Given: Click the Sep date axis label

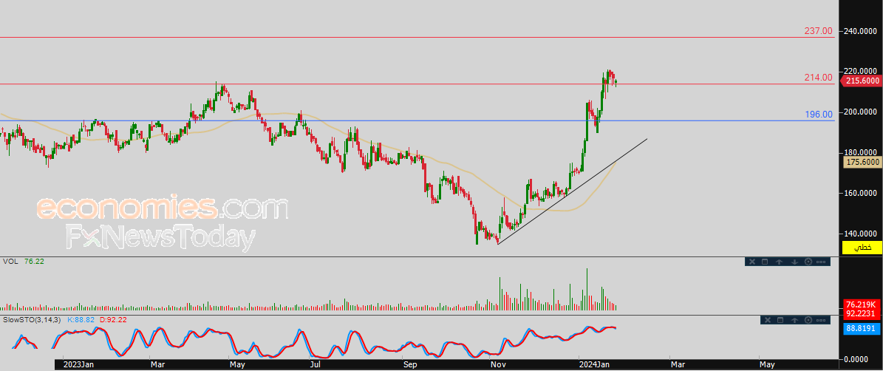Looking at the screenshot, I should (411, 365).
